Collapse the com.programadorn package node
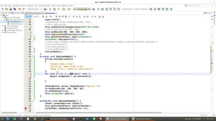Screen dimensions: 216x121 click(x=4, y=19)
